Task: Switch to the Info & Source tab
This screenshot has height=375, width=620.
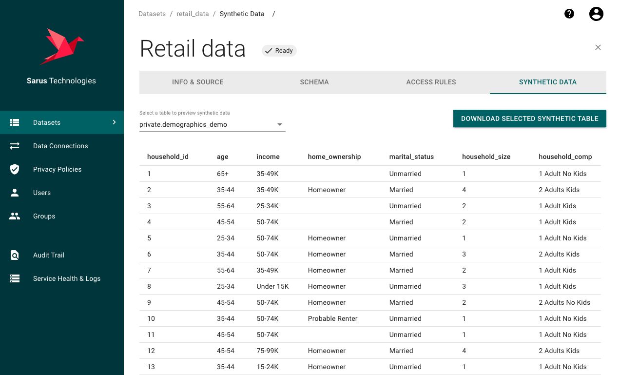Action: pyautogui.click(x=197, y=82)
